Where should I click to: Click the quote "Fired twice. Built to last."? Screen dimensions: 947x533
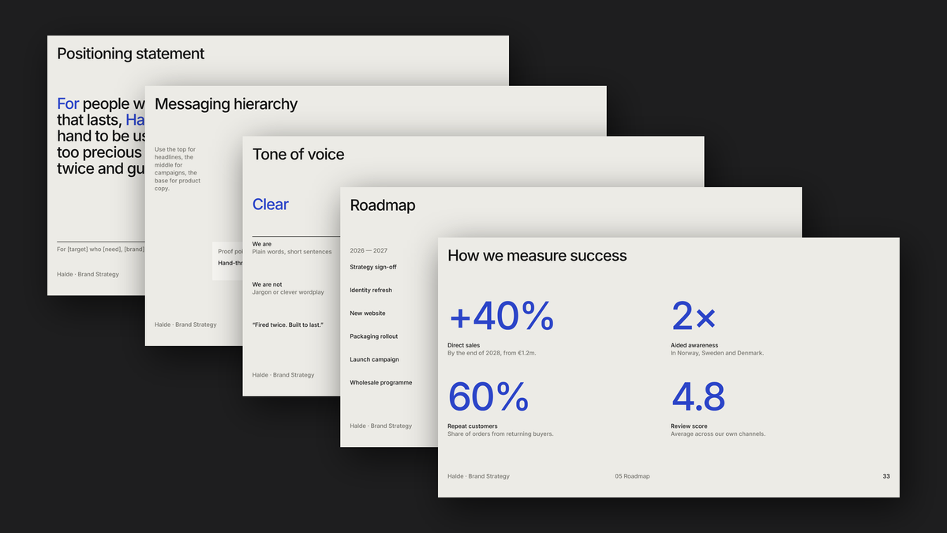tap(288, 325)
